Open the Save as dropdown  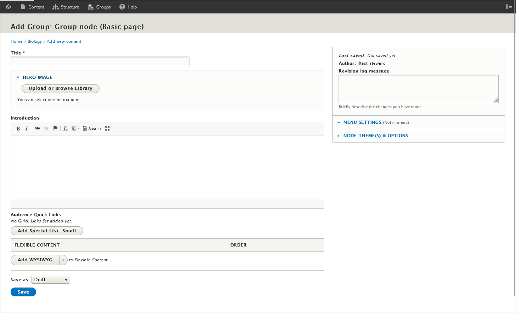pyautogui.click(x=50, y=280)
